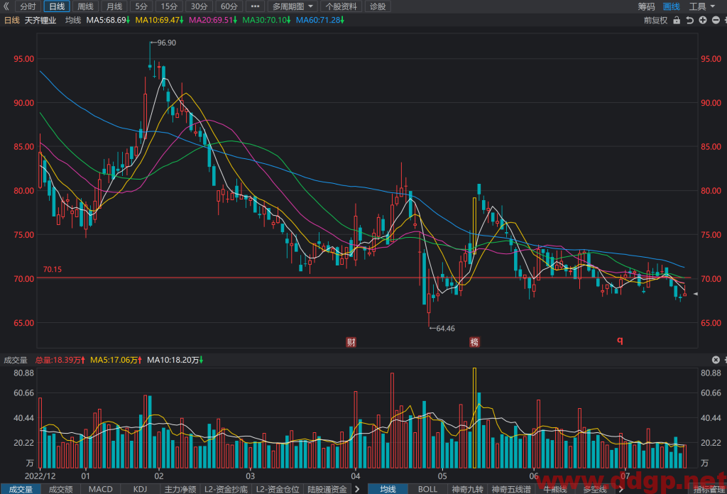
Task: Open the 多周期图 dropdown
Action: coord(292,6)
